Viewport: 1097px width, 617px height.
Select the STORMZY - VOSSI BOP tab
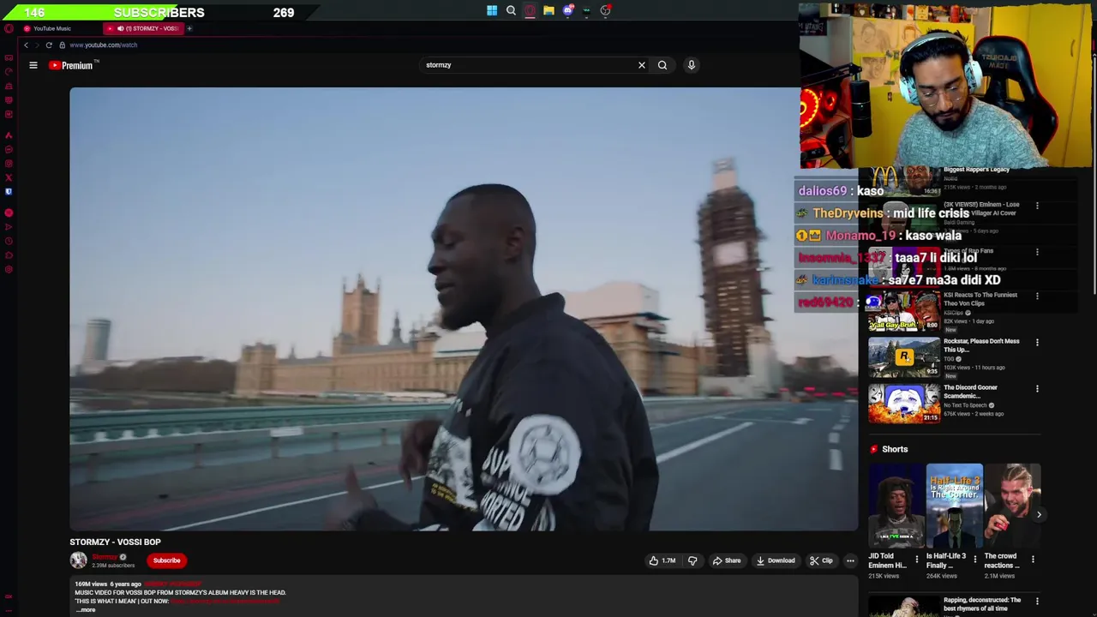143,28
